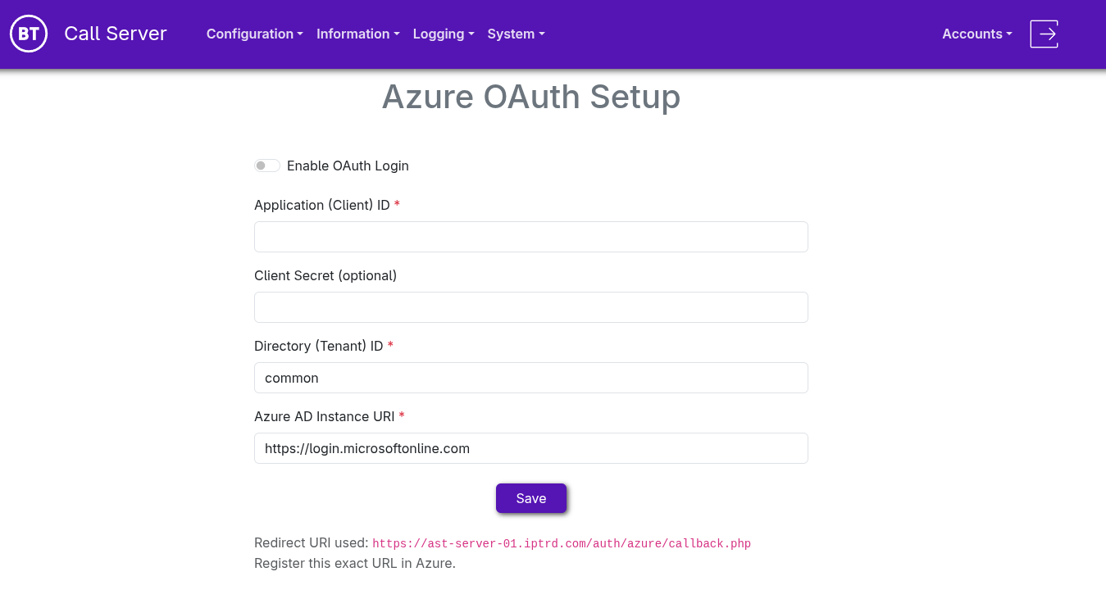This screenshot has height=608, width=1106.
Task: Expand the Information dropdown menu
Action: point(358,34)
